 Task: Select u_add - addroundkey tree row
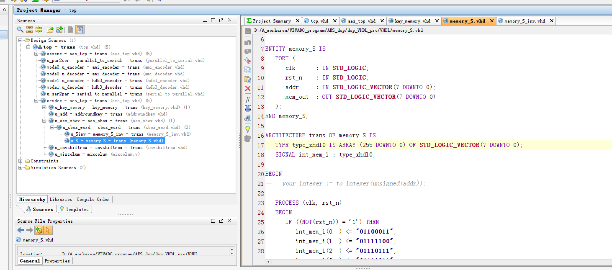pos(108,114)
